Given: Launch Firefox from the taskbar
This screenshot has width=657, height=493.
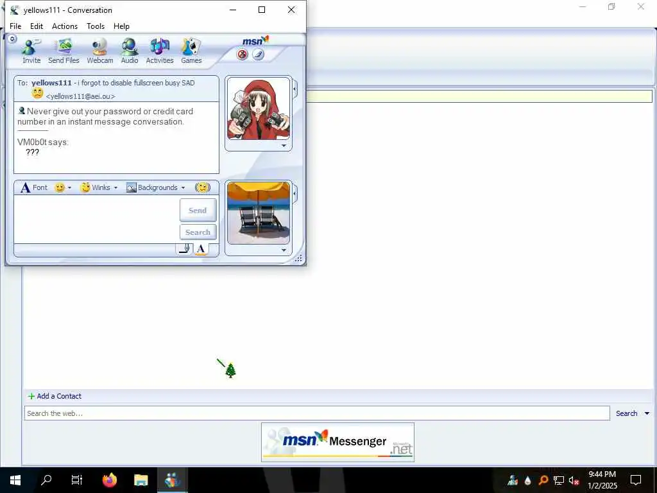Looking at the screenshot, I should (x=109, y=480).
